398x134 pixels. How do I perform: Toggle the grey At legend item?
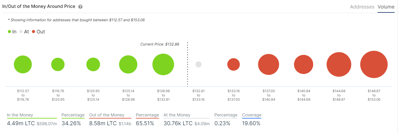click(24, 32)
